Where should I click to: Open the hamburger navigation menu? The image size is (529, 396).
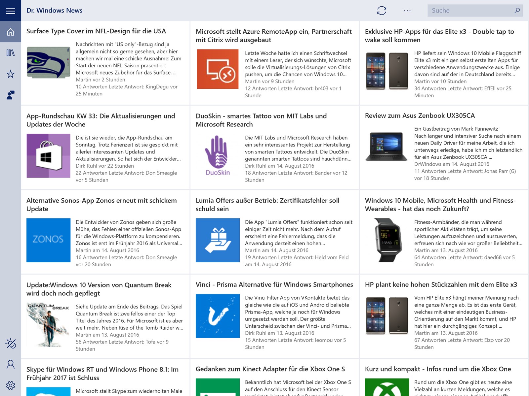click(x=11, y=11)
